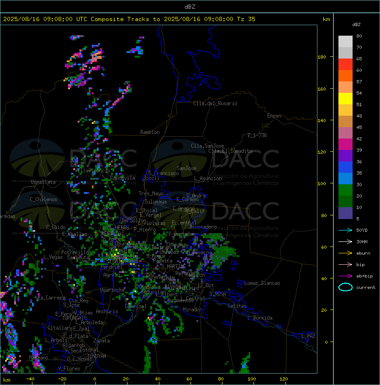Click the cyan 'current' ellipse legend icon
This screenshot has width=380, height=385.
pyautogui.click(x=345, y=287)
